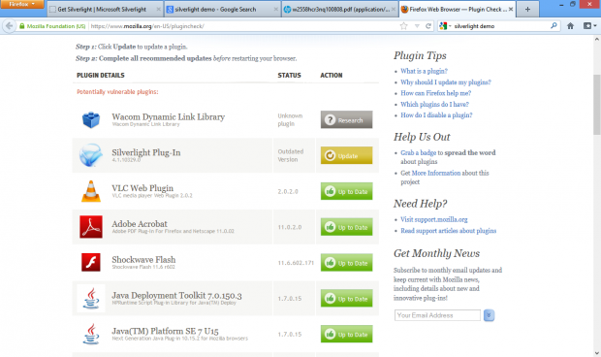Click Up to Date for Java Platform SE 7
Viewport: 601px width, 357px height.
click(x=346, y=334)
